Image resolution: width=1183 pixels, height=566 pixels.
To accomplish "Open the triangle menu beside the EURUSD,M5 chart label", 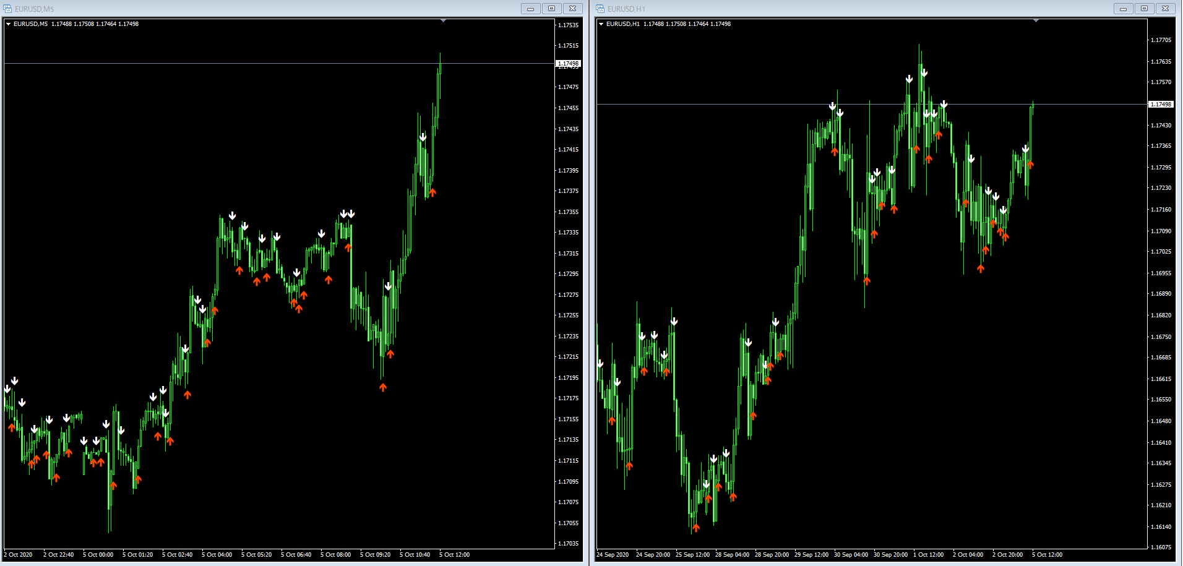I will pos(9,24).
